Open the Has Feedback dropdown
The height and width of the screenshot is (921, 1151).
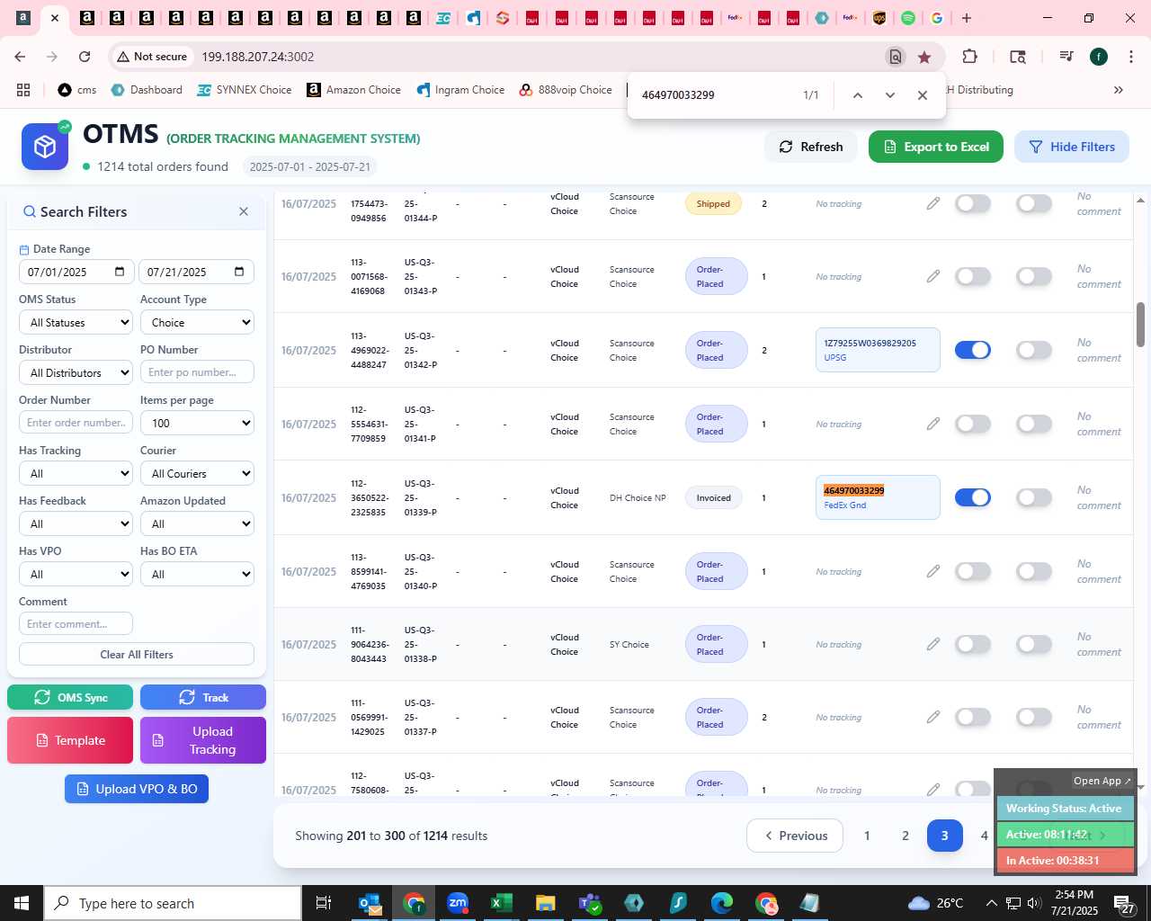[76, 523]
